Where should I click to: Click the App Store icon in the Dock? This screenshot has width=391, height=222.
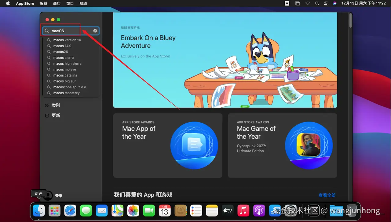coord(275,210)
